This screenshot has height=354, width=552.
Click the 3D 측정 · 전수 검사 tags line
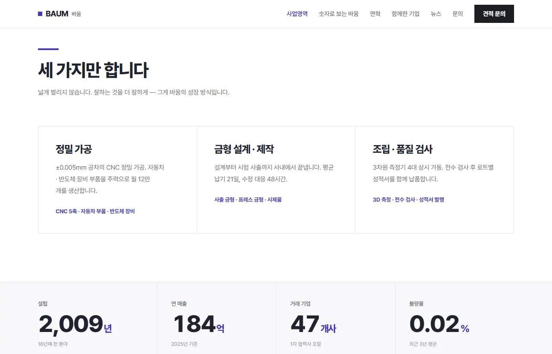(x=408, y=200)
